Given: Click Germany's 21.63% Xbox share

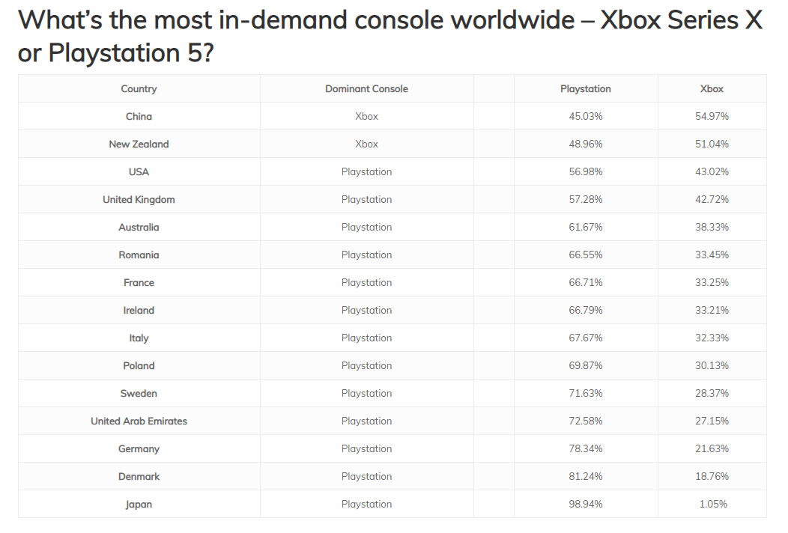Looking at the screenshot, I should click(x=712, y=448).
